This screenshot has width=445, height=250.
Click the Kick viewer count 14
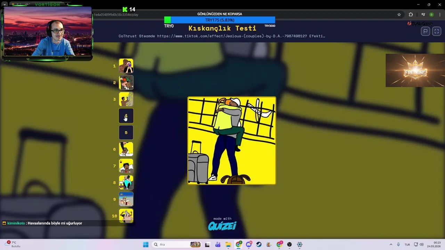129,9
